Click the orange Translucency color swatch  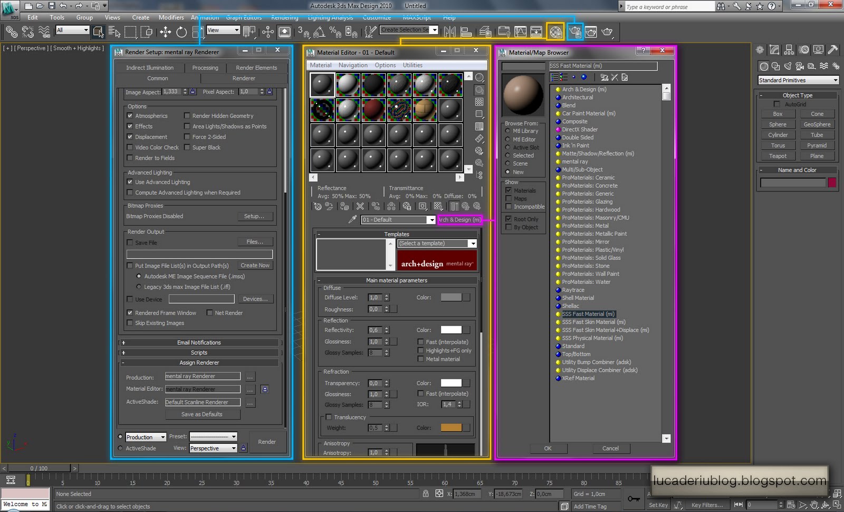pos(451,428)
